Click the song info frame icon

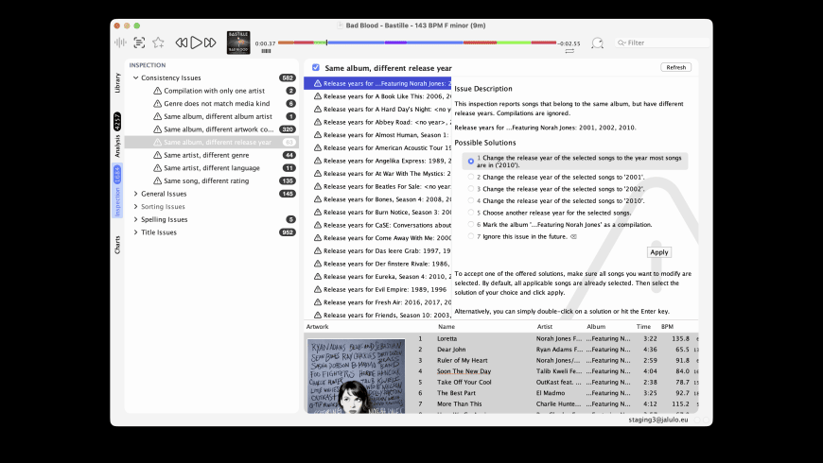(139, 43)
